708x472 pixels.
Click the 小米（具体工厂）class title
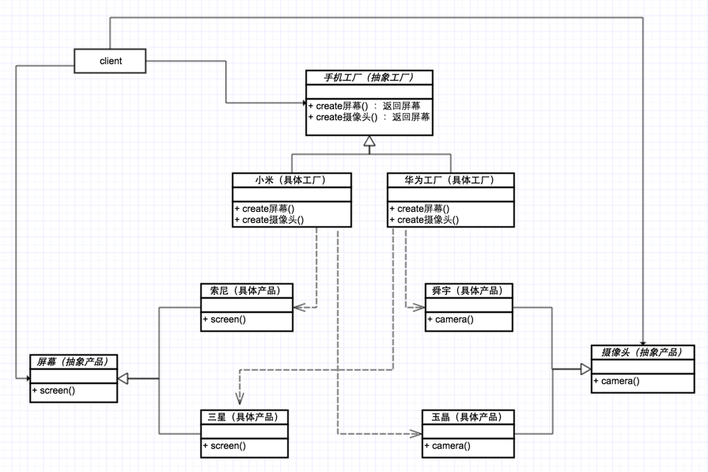point(292,180)
